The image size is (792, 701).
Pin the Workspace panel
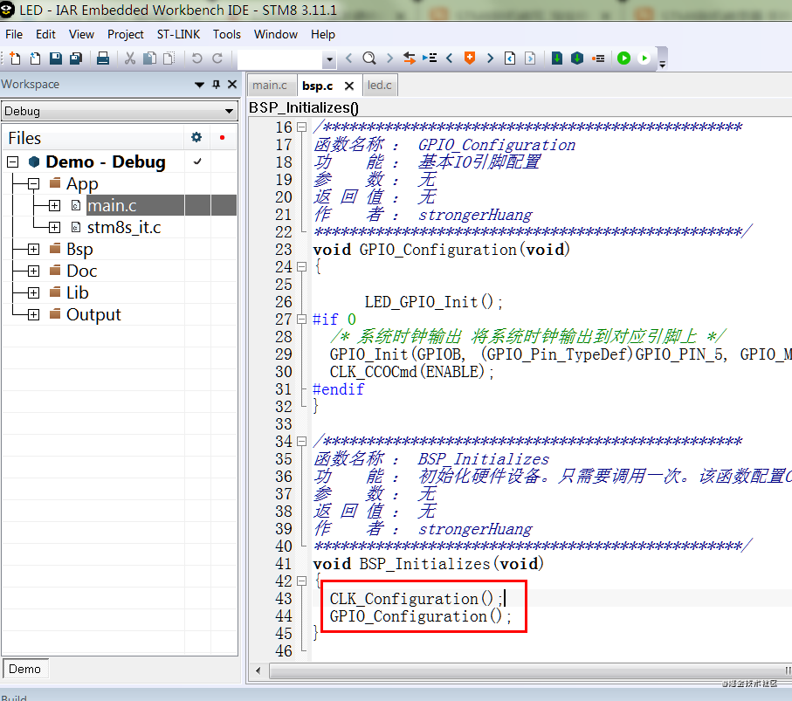[x=217, y=85]
